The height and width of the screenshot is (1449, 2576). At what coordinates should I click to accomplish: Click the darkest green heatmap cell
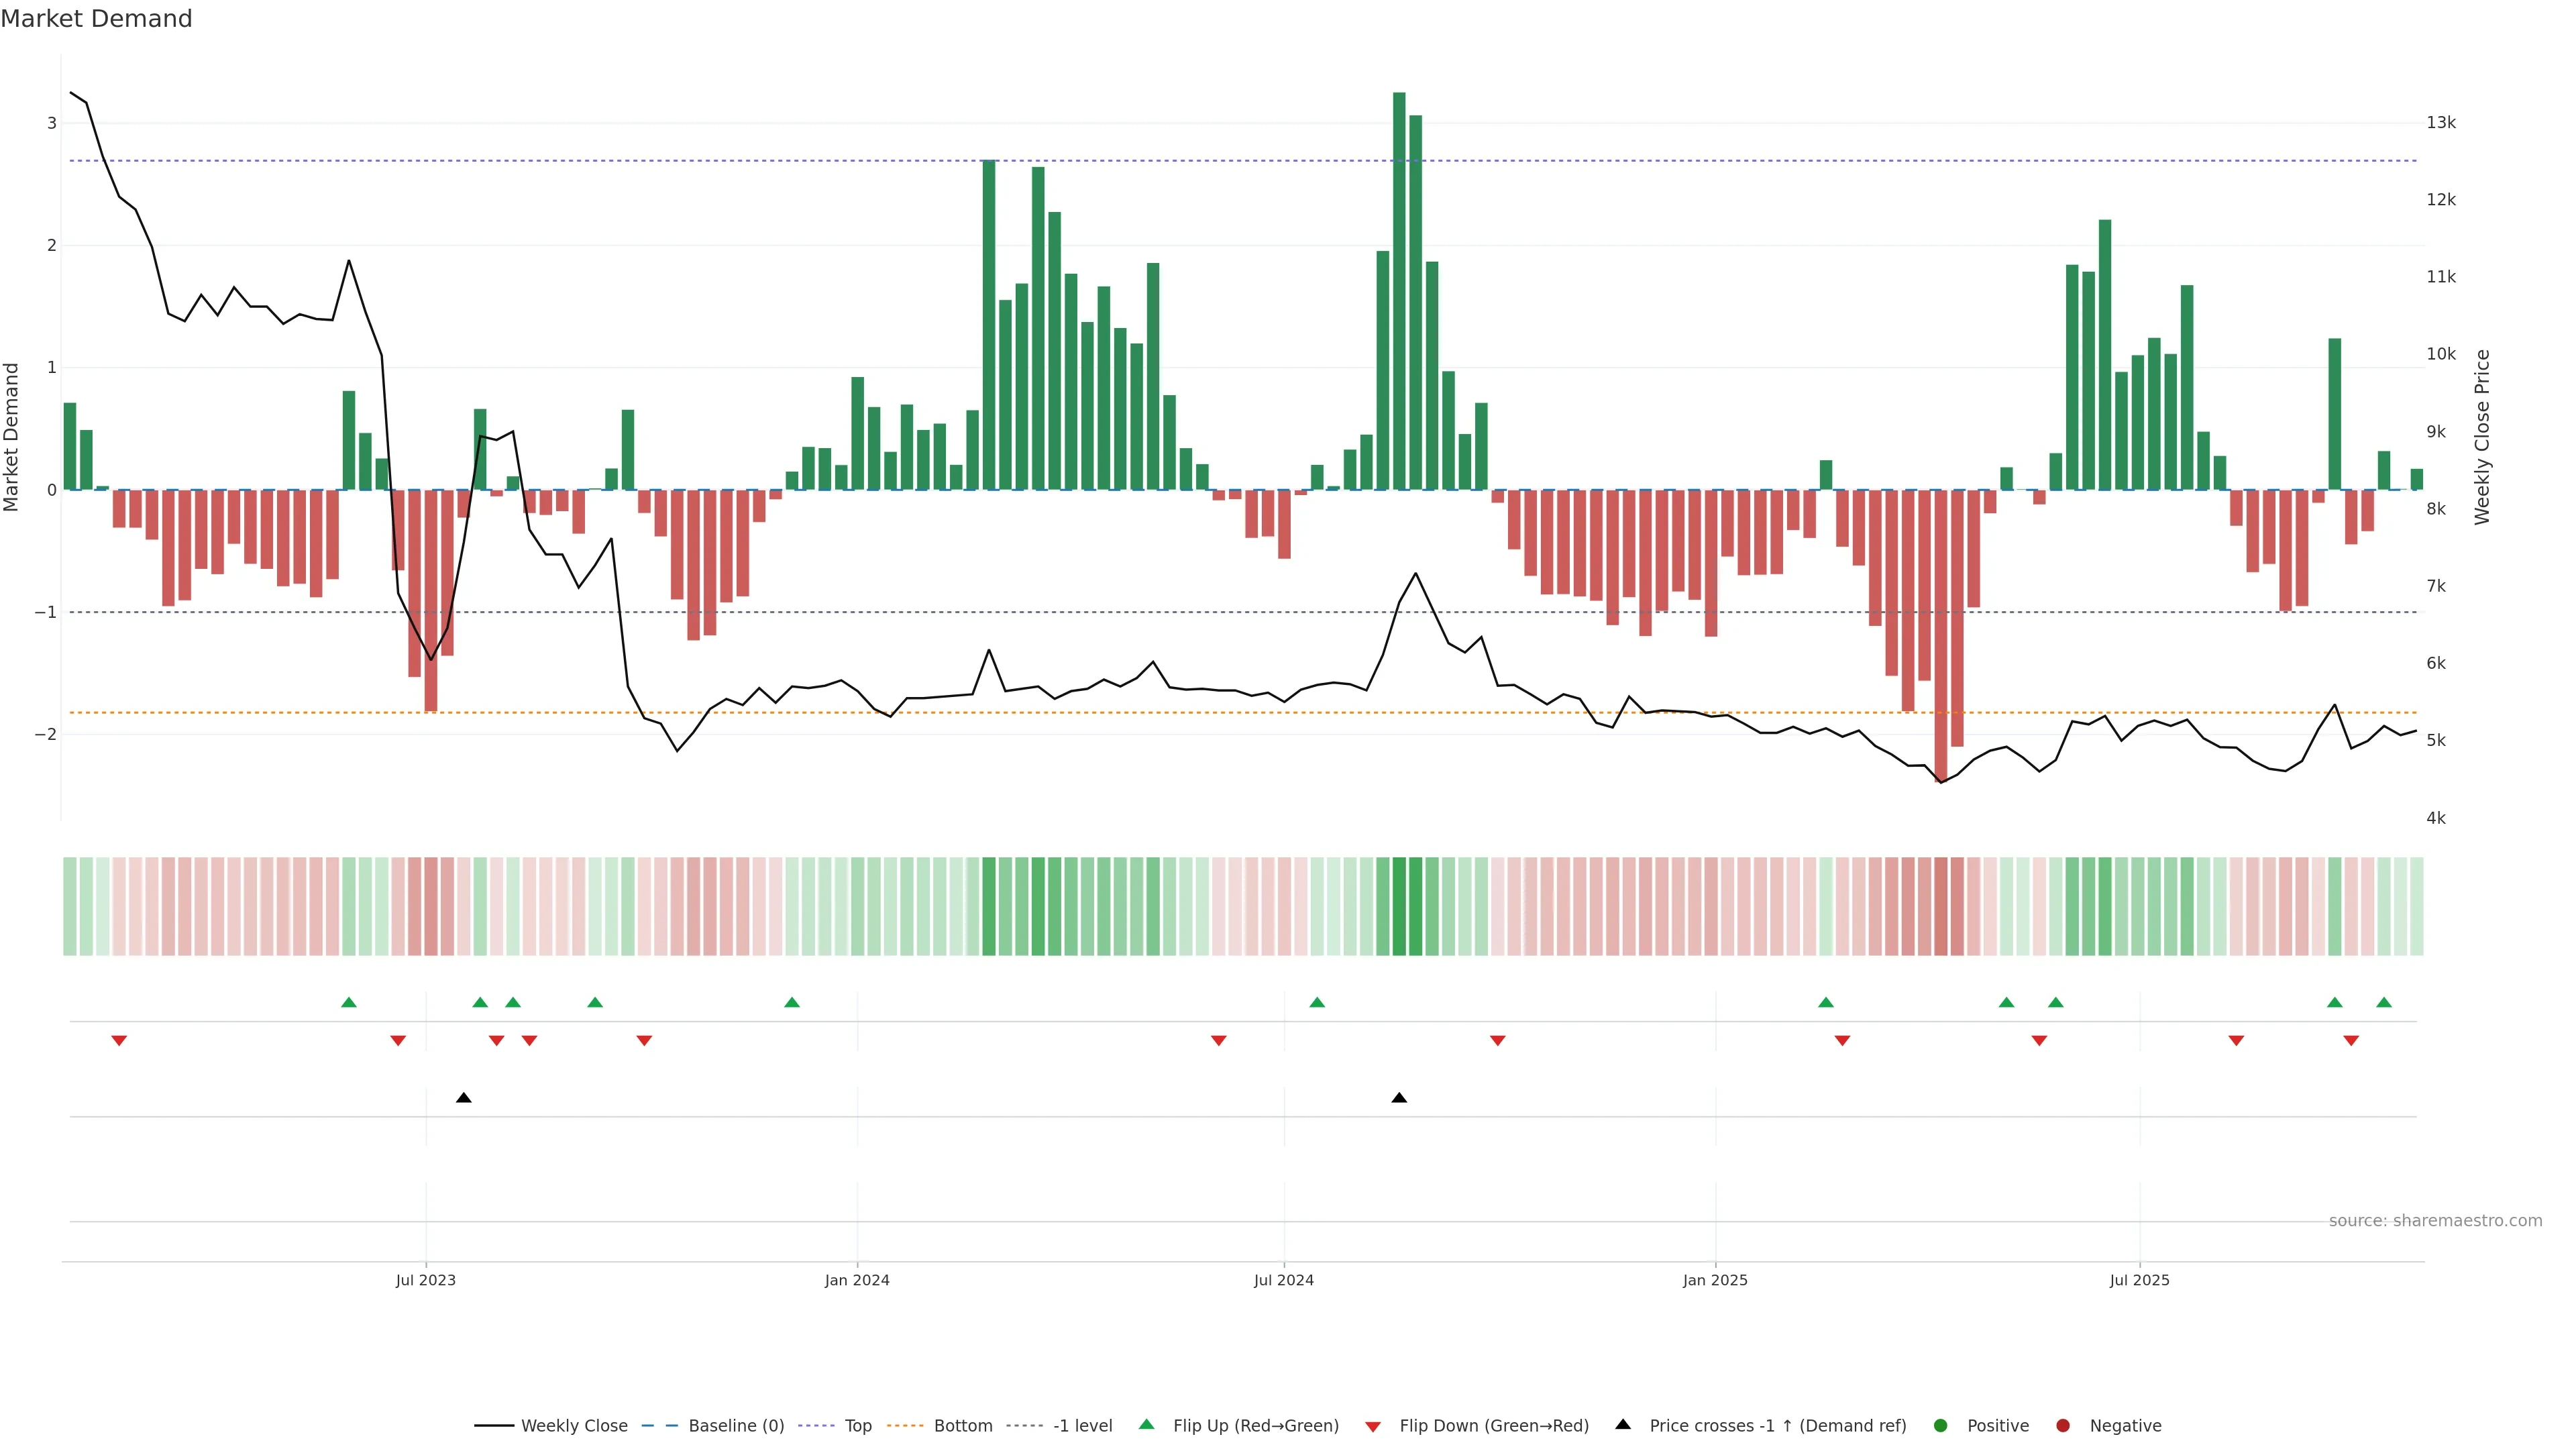pyautogui.click(x=1399, y=906)
